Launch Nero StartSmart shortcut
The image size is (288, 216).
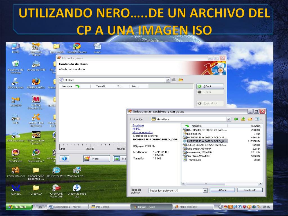tap(16, 156)
